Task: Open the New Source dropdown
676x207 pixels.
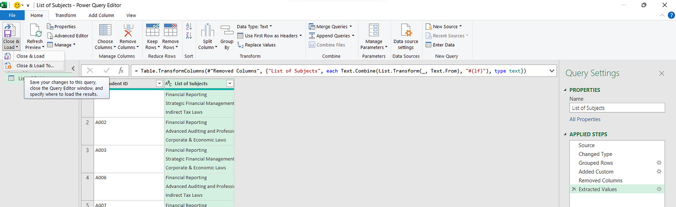Action: point(443,26)
